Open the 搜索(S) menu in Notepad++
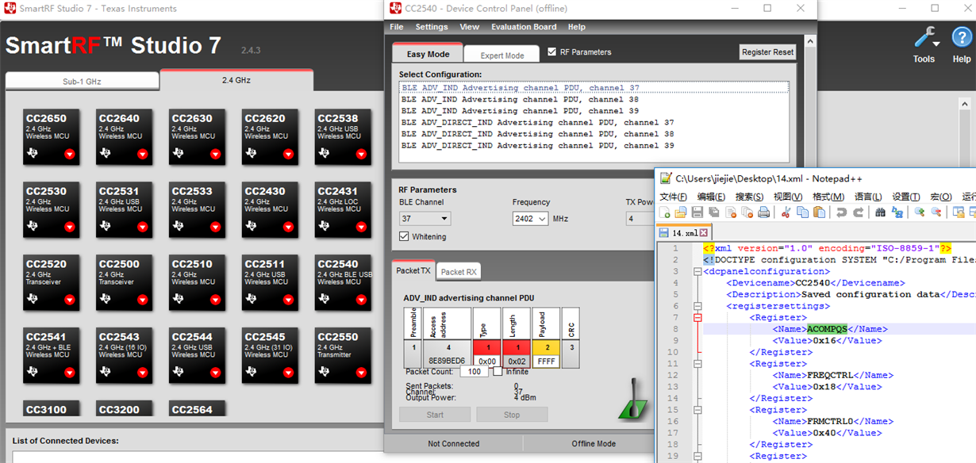The width and height of the screenshot is (976, 463). click(749, 197)
